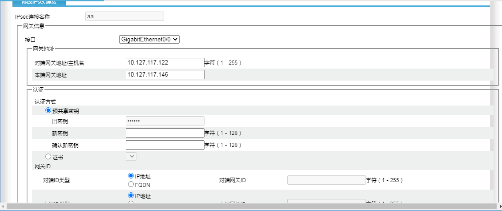Open the GigabitEthernet0/0 interface dropdown
The image size is (502, 211).
149,40
